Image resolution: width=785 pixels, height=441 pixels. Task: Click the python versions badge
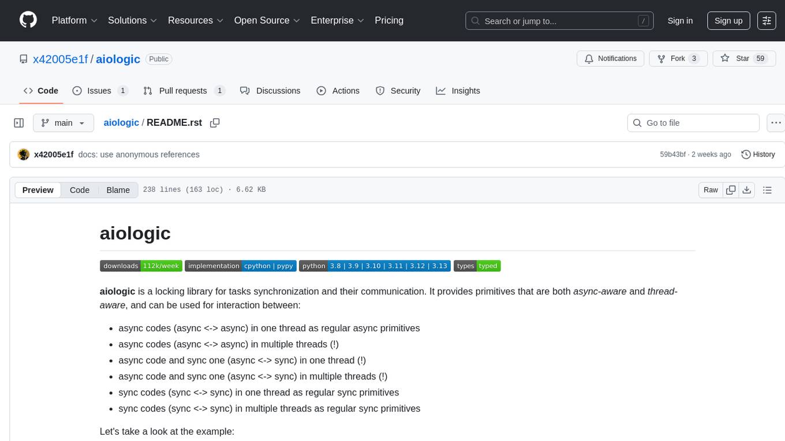tap(375, 266)
